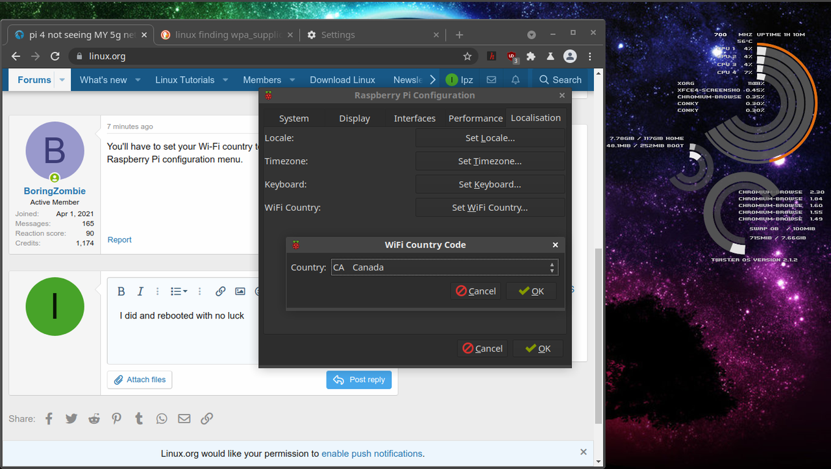Image resolution: width=831 pixels, height=469 pixels.
Task: Click the Set Timezone button
Action: click(490, 162)
